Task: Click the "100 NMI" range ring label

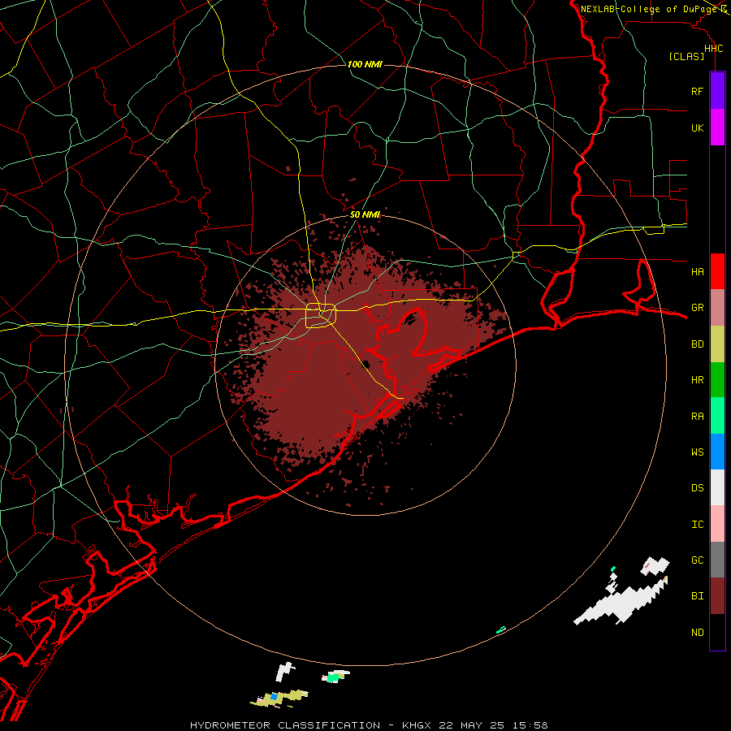Action: click(x=365, y=64)
